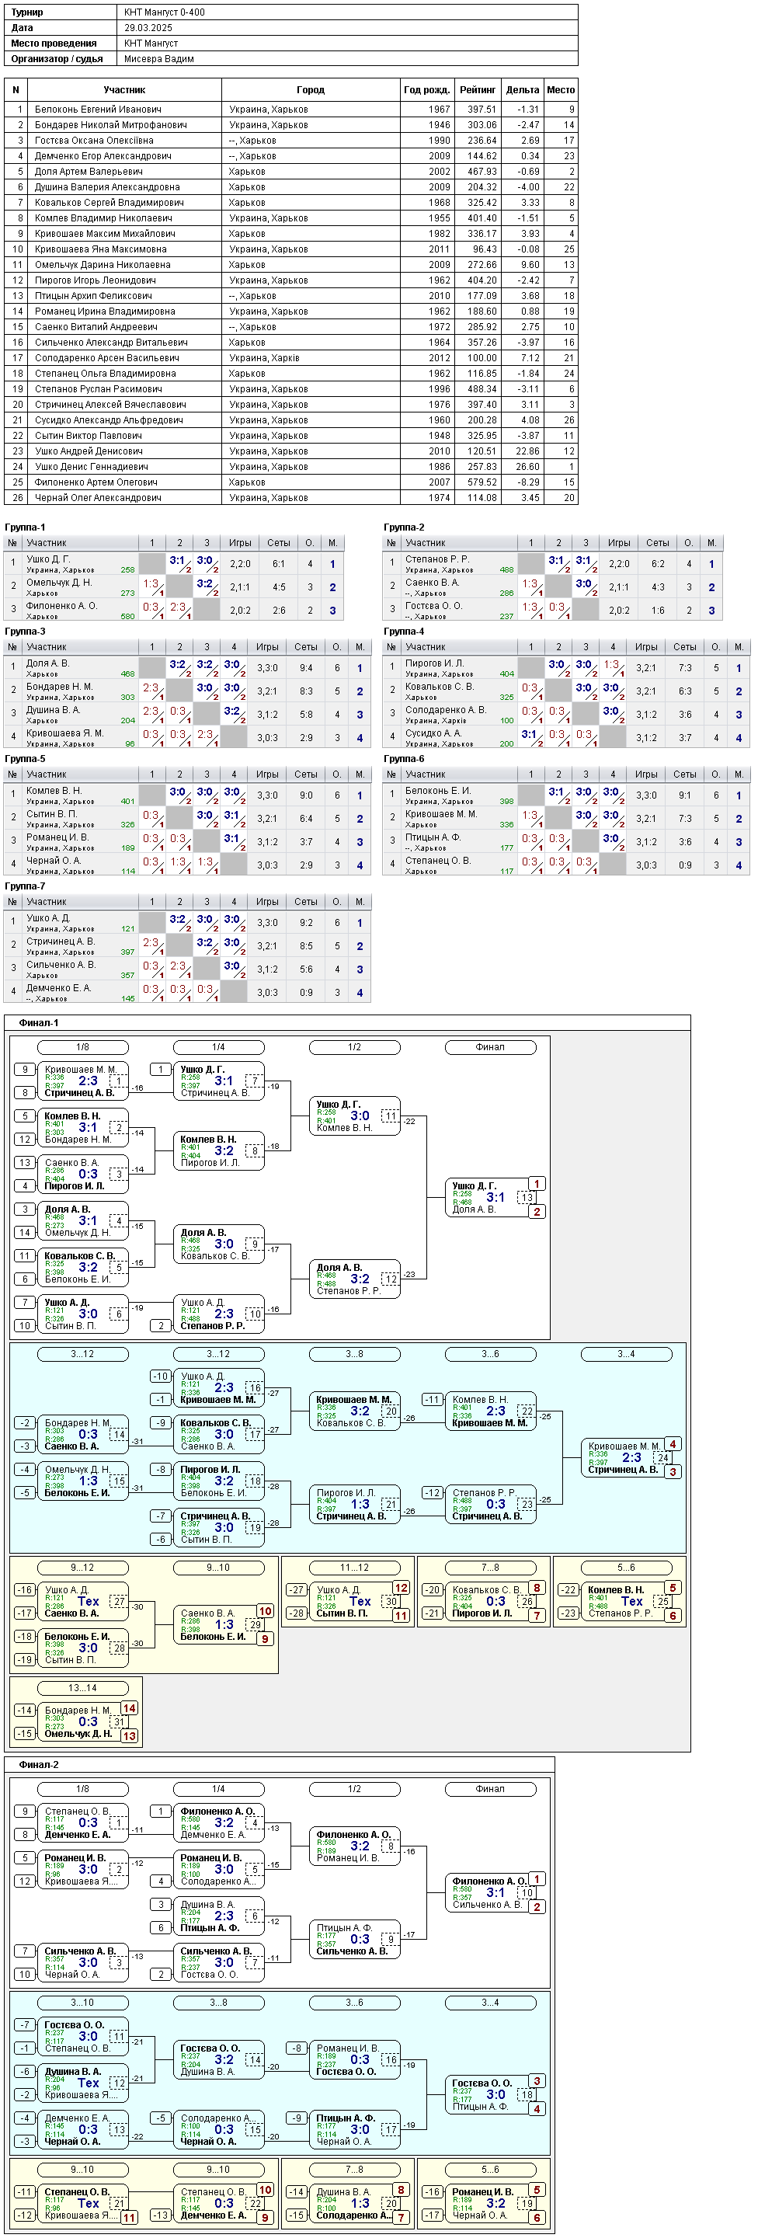The width and height of the screenshot is (758, 2238).
Task: Click the Год рожд. column header
Action: (x=426, y=89)
